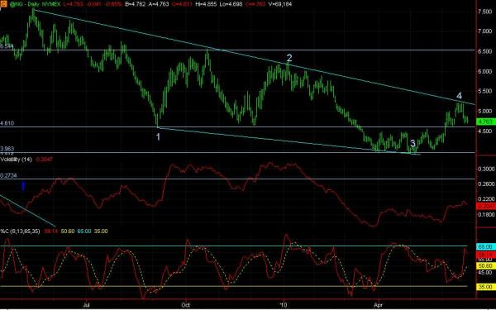Click the 0.3000 volatility axis label
Image resolution: width=496 pixels, height=310 pixels.
(x=486, y=169)
